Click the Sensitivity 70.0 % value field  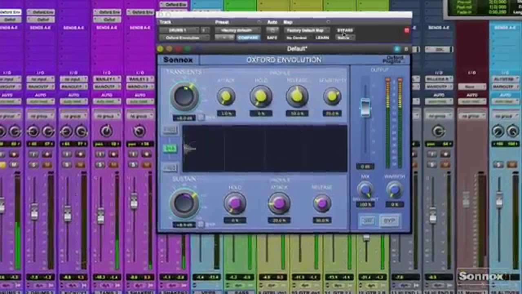332,113
